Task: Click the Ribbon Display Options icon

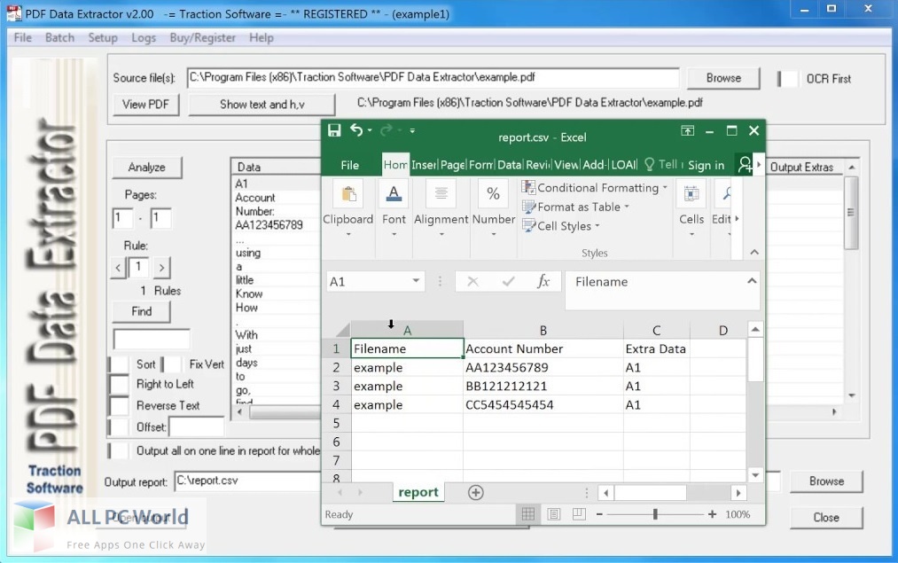Action: coord(687,130)
